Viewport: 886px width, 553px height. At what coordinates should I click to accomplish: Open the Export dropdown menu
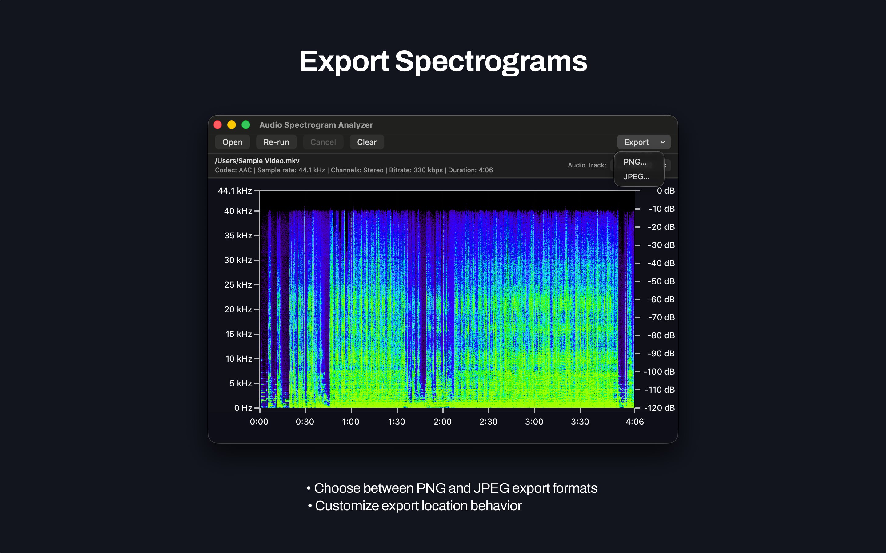644,142
